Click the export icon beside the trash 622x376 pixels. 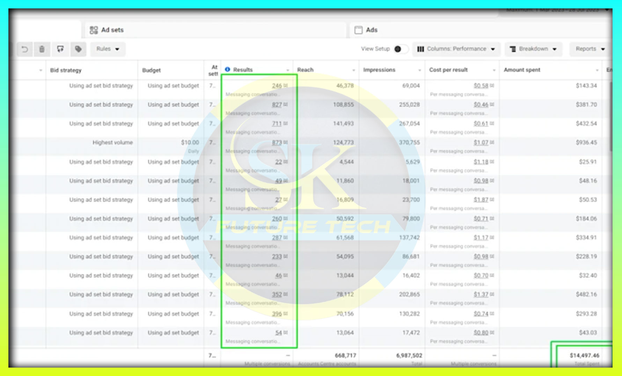[x=60, y=49]
